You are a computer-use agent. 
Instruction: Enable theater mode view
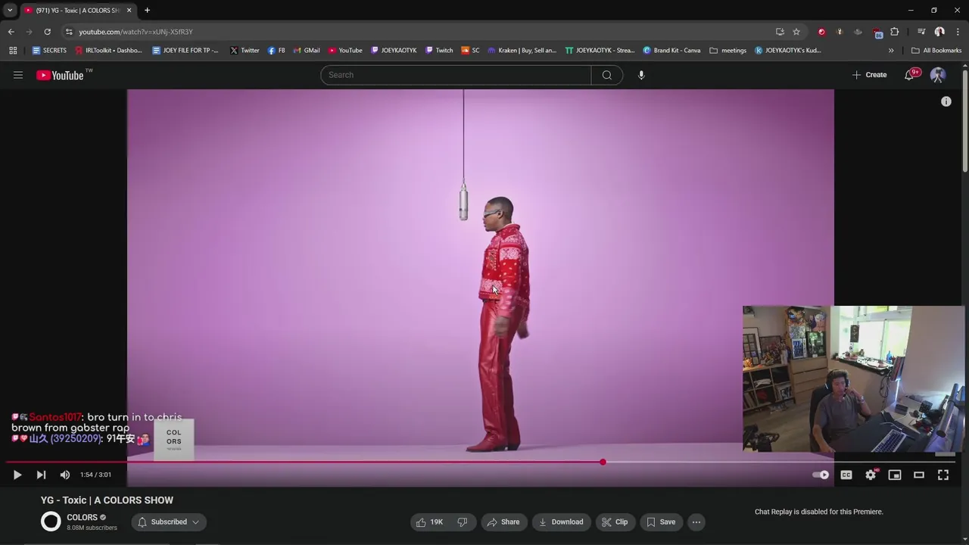point(919,475)
